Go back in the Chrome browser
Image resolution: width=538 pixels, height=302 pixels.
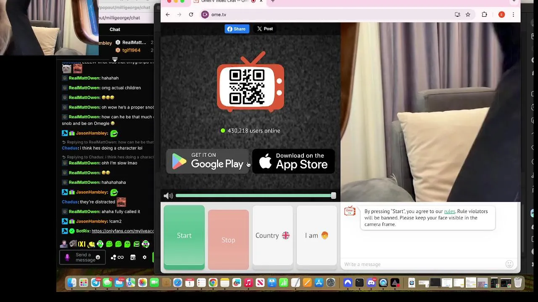[167, 15]
